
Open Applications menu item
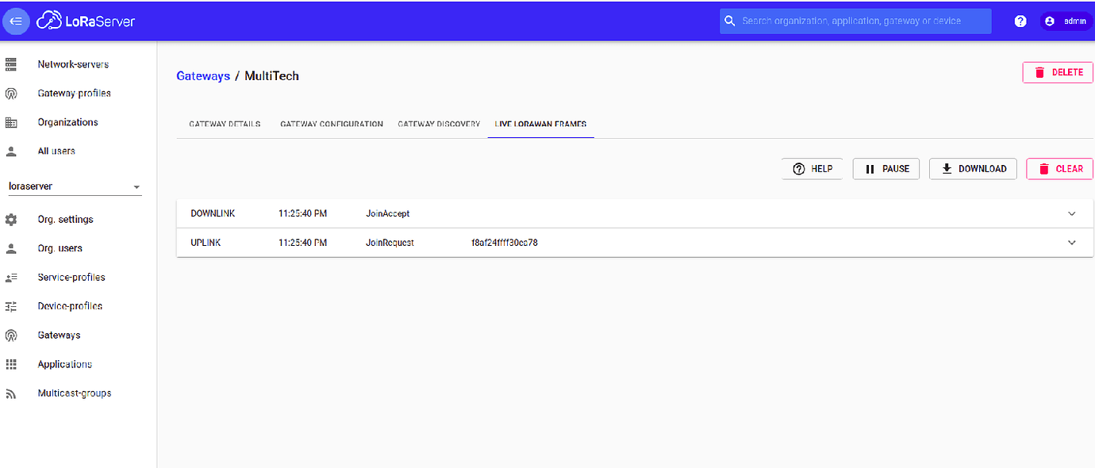point(64,364)
